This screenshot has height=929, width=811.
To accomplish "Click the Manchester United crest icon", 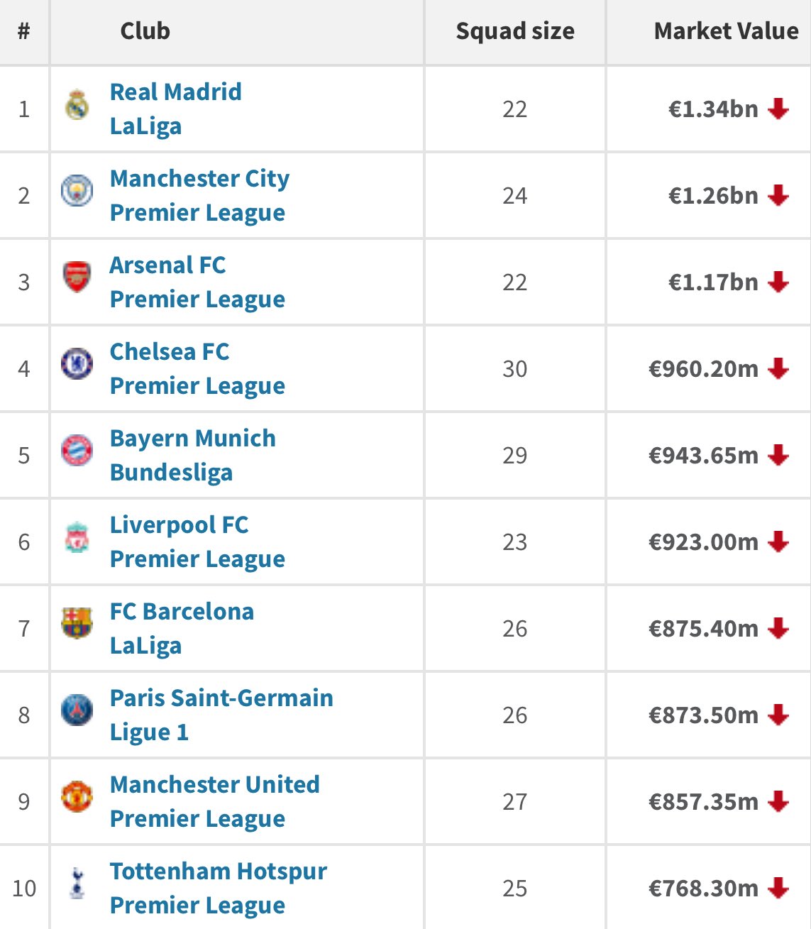I will pyautogui.click(x=77, y=796).
